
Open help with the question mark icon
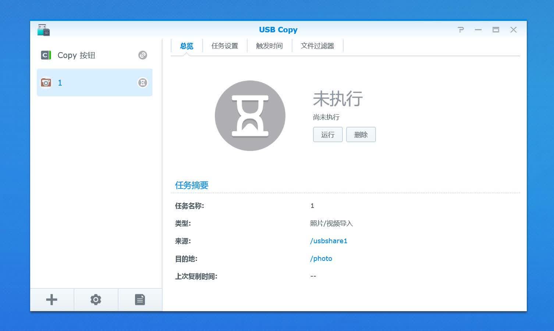[x=461, y=30]
